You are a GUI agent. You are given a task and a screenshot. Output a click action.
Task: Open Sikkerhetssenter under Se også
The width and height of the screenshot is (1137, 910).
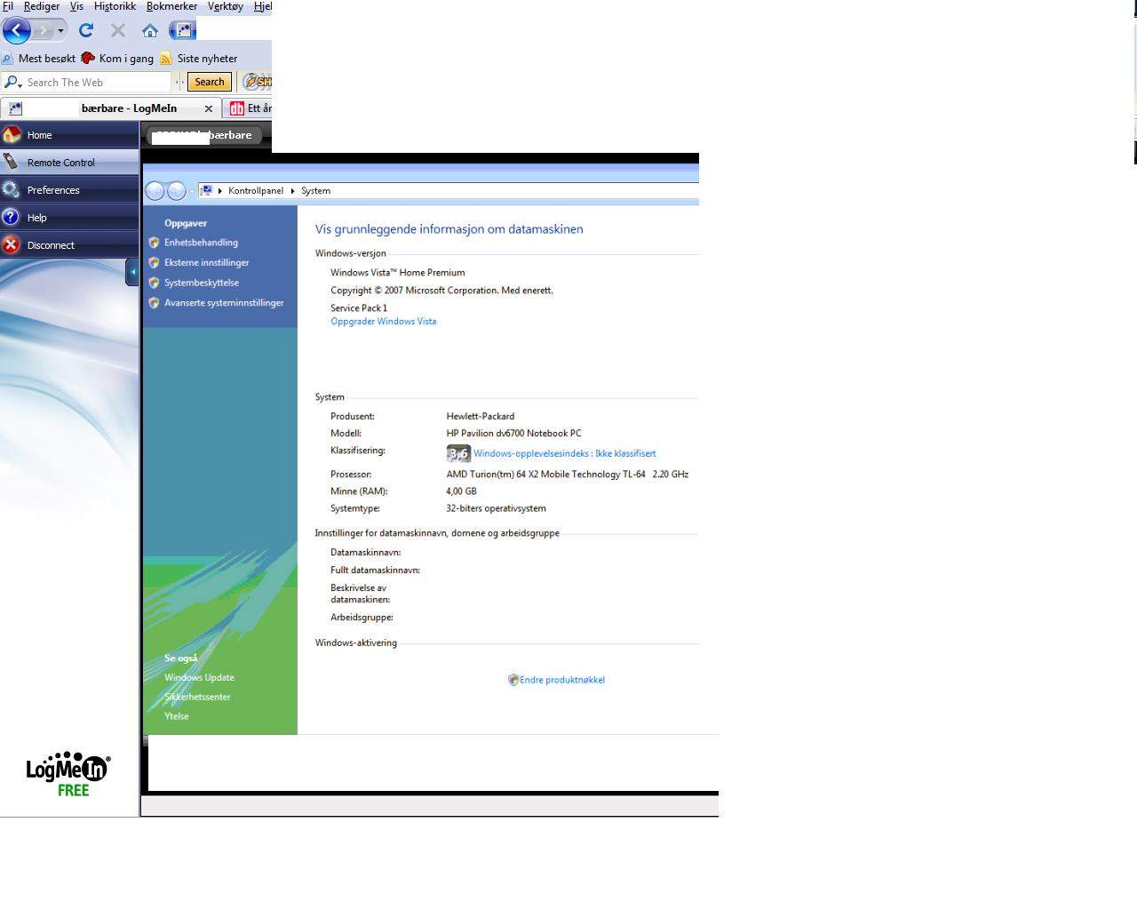[x=197, y=697]
